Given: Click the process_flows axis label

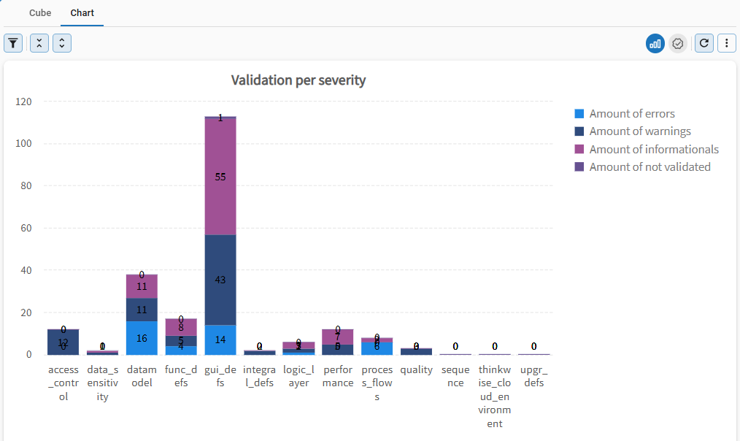Looking at the screenshot, I should point(377,383).
